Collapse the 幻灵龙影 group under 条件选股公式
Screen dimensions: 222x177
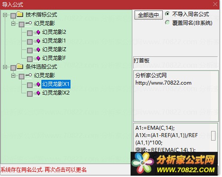point(13,75)
